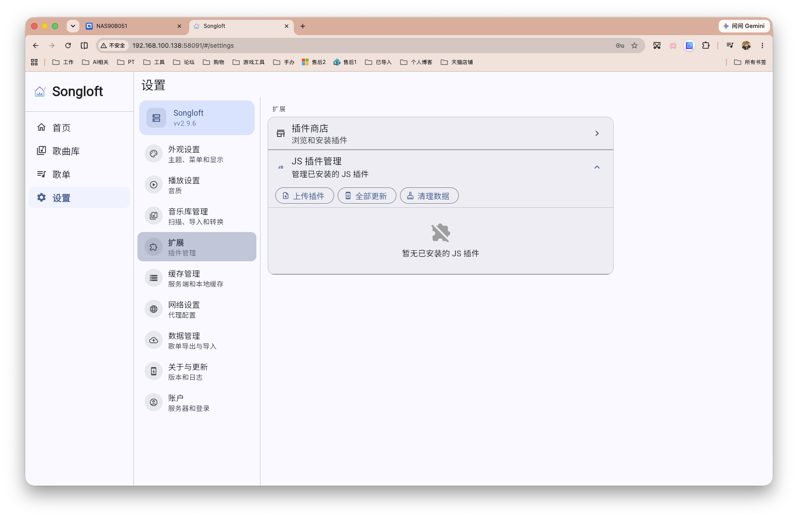Click 清理数据 clean data button

point(429,196)
